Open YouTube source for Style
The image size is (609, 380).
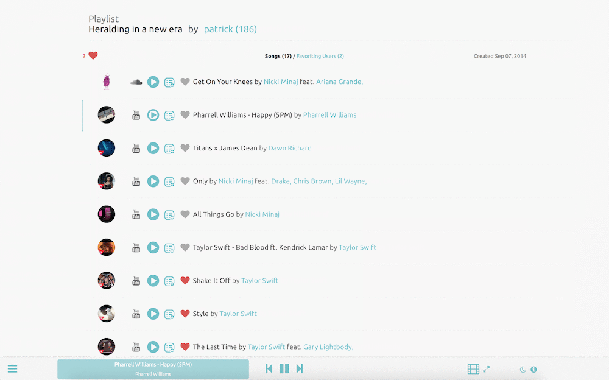coord(136,314)
